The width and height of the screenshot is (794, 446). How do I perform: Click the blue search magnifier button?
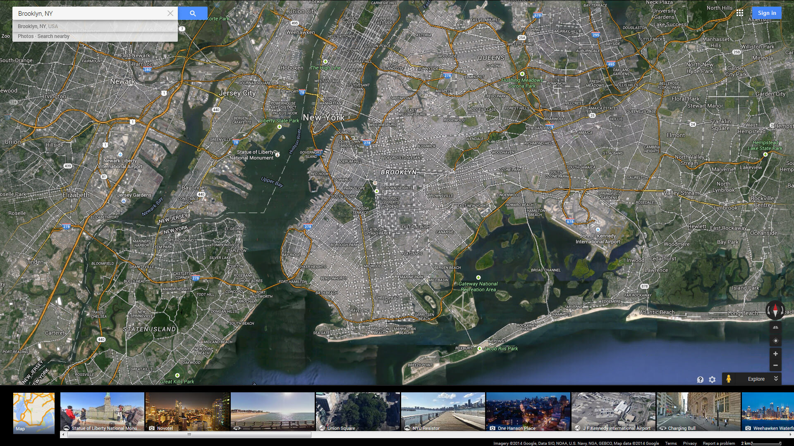(193, 13)
